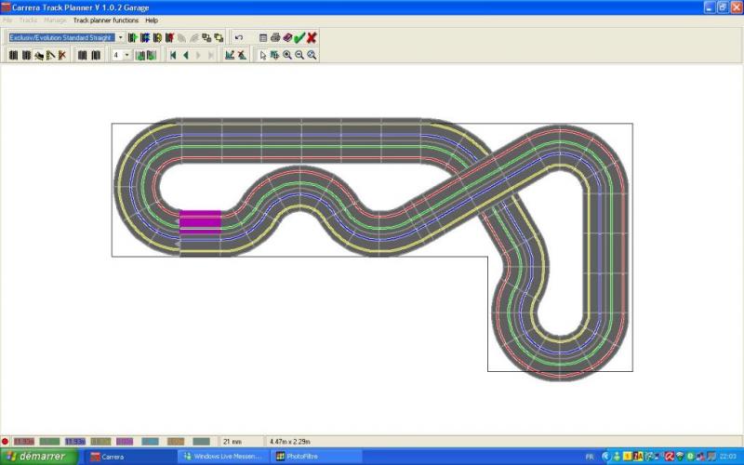
Task: Open the track piece type dropdown
Action: tap(120, 38)
